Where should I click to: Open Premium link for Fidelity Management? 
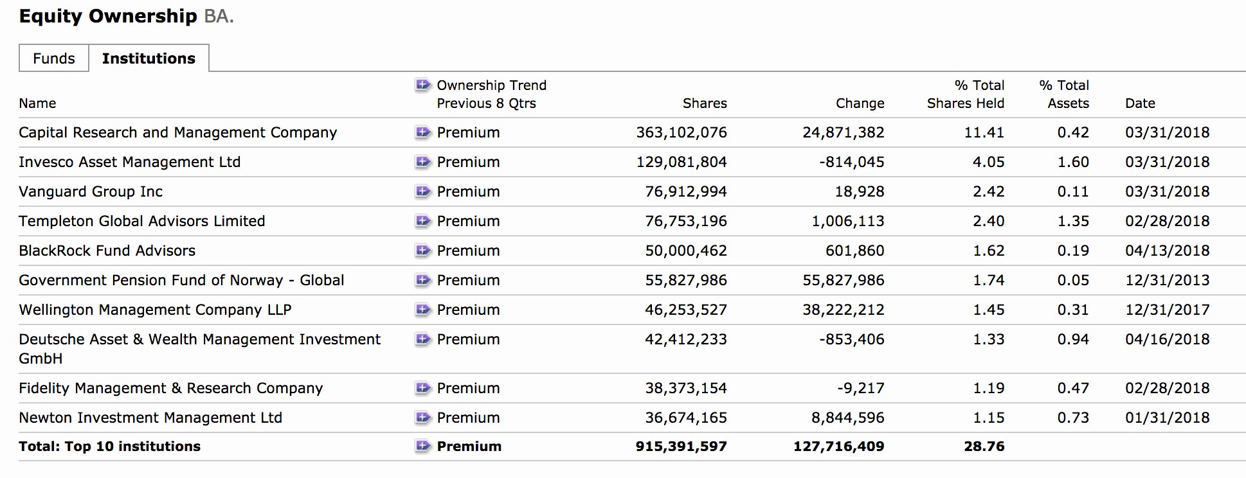(x=468, y=388)
